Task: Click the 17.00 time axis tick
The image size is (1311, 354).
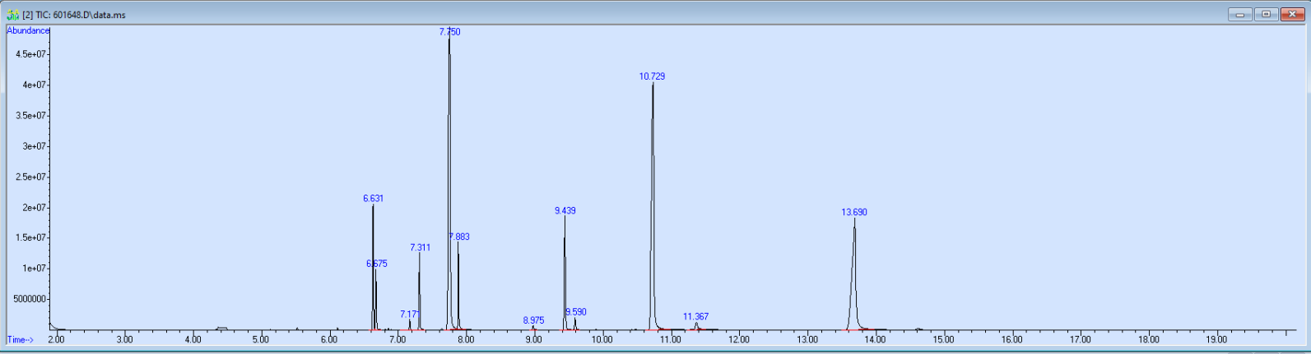Action: tap(1080, 339)
